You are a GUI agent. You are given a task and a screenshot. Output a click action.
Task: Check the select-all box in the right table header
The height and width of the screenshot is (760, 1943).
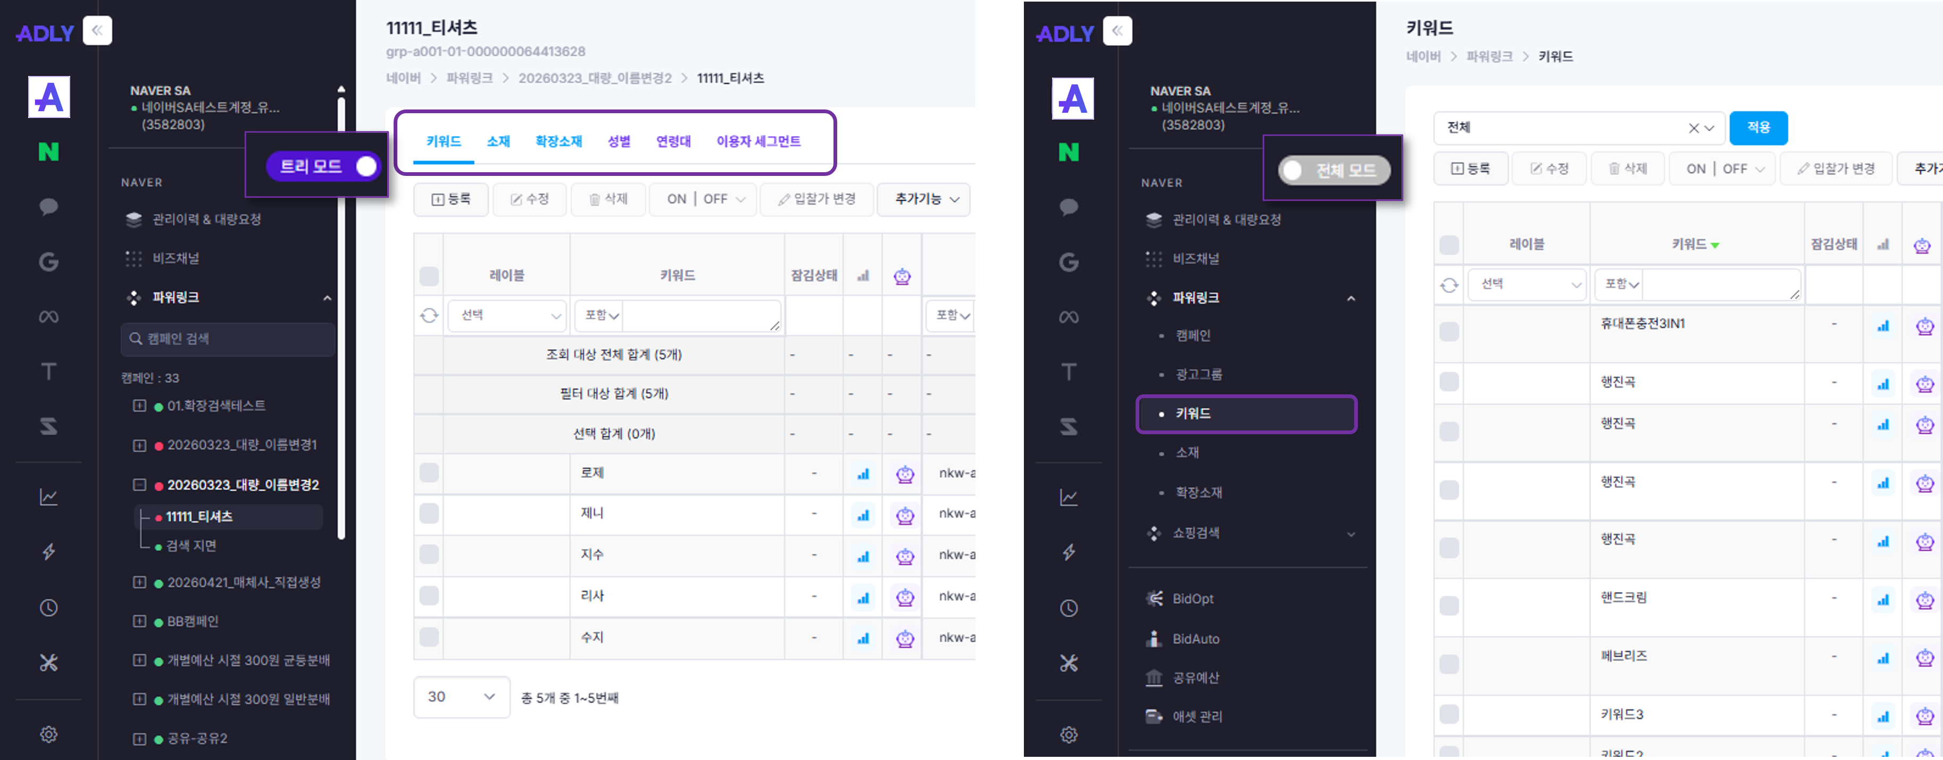click(x=1449, y=245)
